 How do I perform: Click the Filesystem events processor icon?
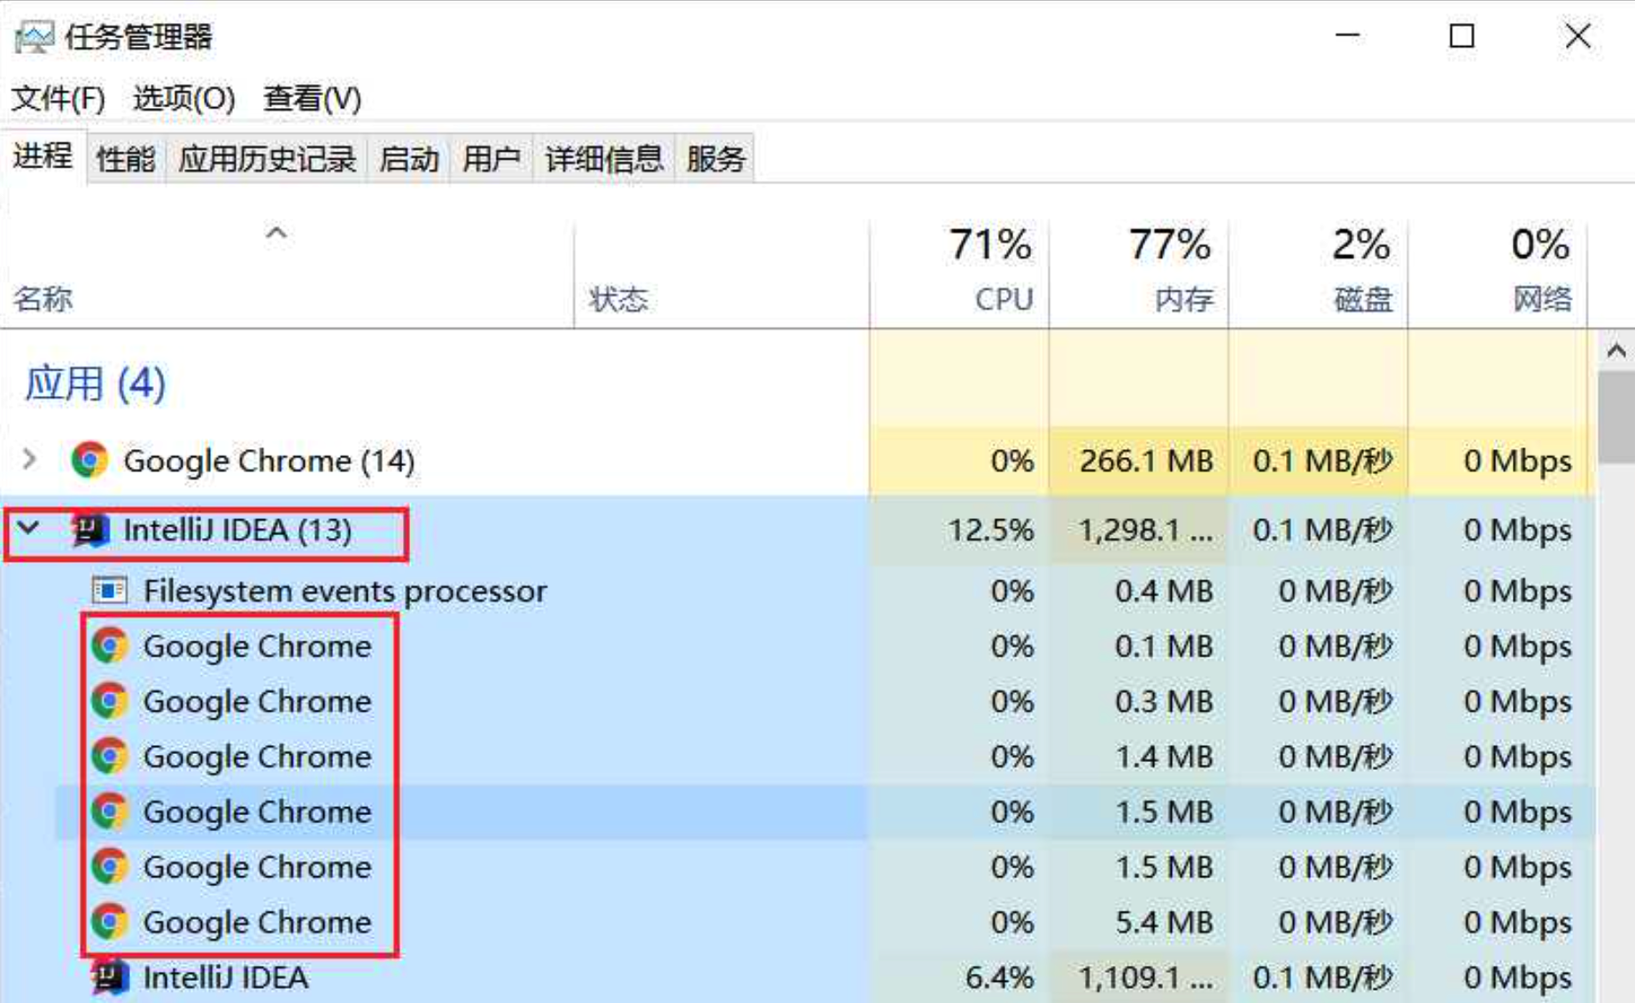pos(110,590)
